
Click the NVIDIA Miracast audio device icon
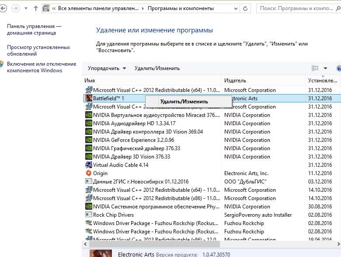pos(89,115)
